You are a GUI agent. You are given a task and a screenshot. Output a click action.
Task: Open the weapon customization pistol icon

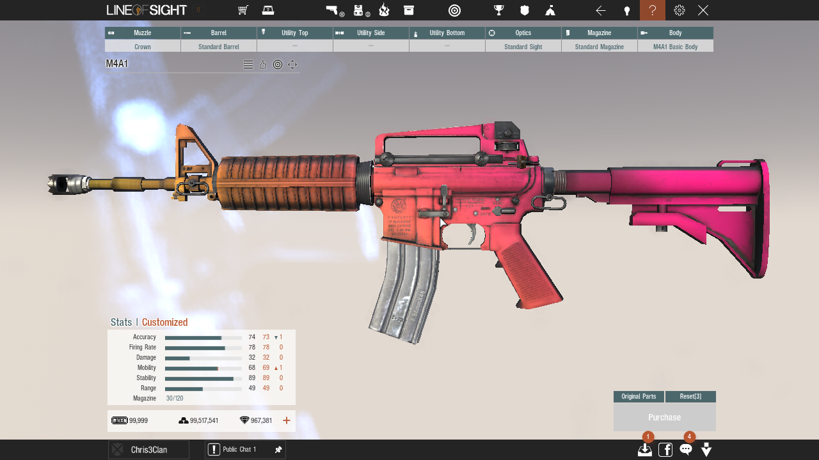[x=334, y=10]
